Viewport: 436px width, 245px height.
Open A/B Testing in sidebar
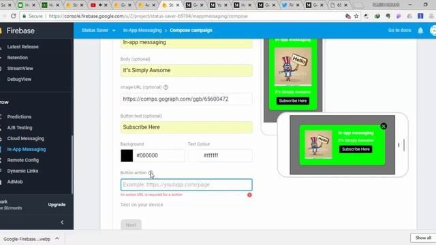click(x=20, y=127)
